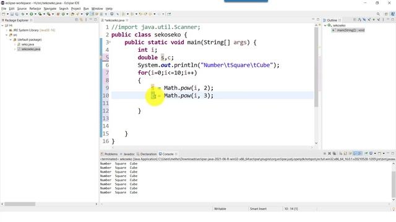Click the editor vertical scrollbar thumb
Viewport: 396px width, 222px height.
(316, 67)
